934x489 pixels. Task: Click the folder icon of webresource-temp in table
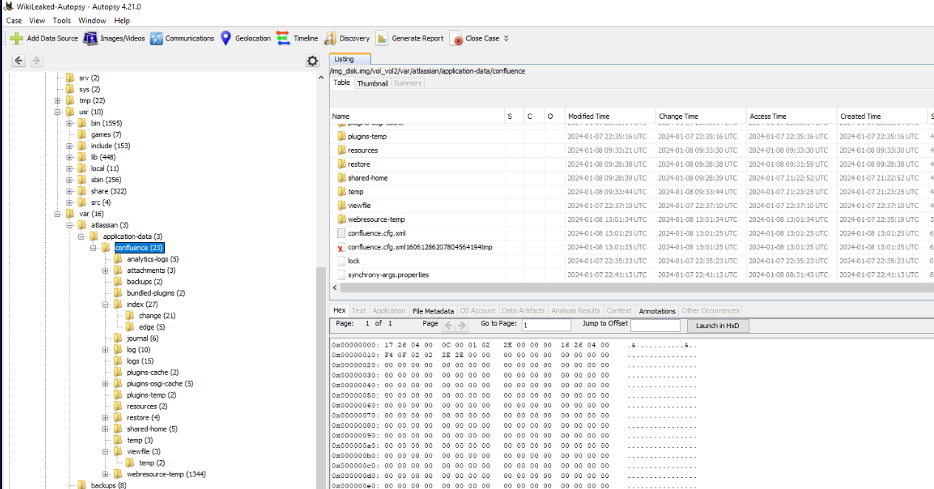click(341, 219)
